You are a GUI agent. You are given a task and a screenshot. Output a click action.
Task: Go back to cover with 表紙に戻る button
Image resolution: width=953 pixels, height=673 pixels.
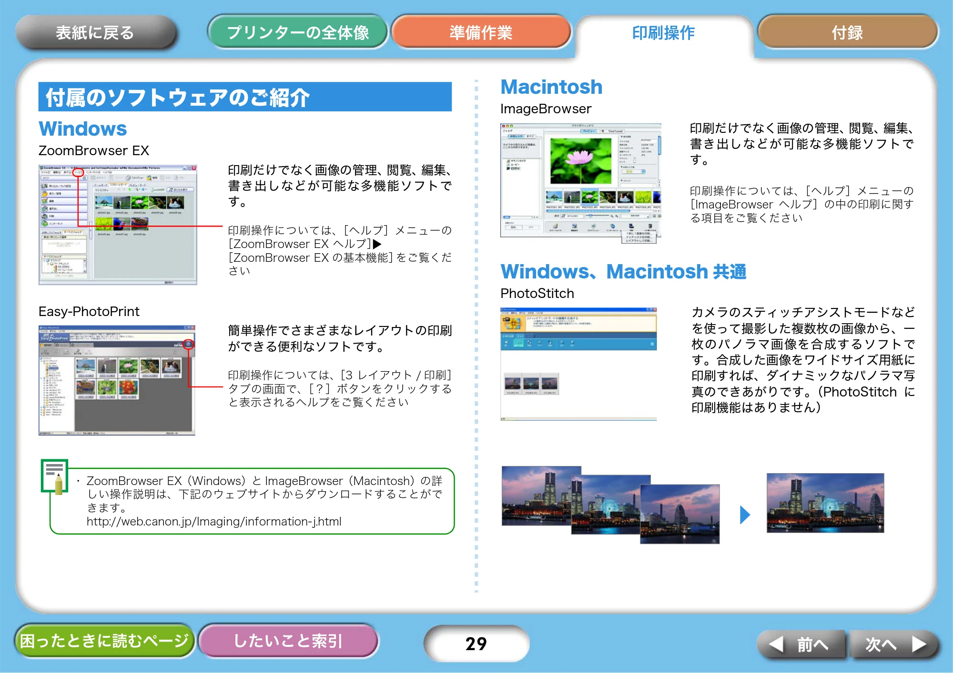[95, 32]
